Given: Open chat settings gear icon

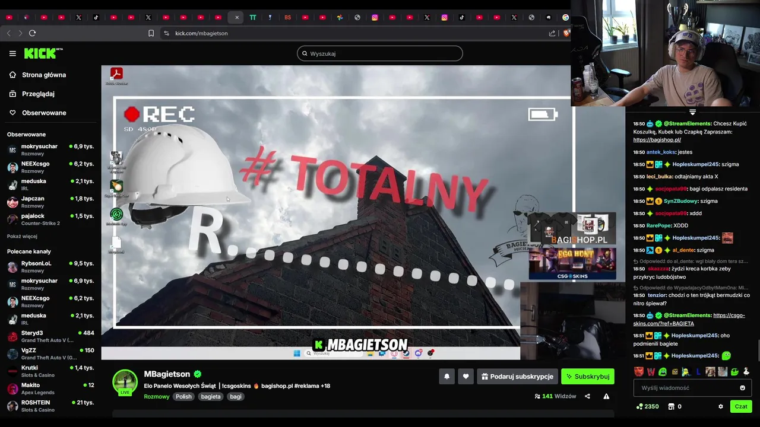Looking at the screenshot, I should pos(721,406).
